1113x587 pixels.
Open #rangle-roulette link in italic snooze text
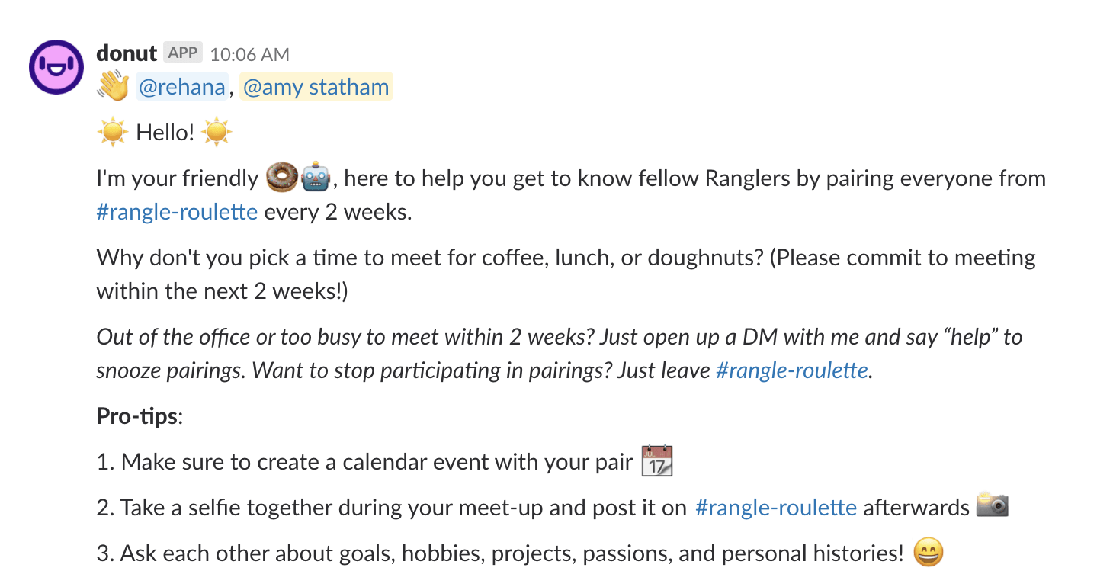coord(792,370)
